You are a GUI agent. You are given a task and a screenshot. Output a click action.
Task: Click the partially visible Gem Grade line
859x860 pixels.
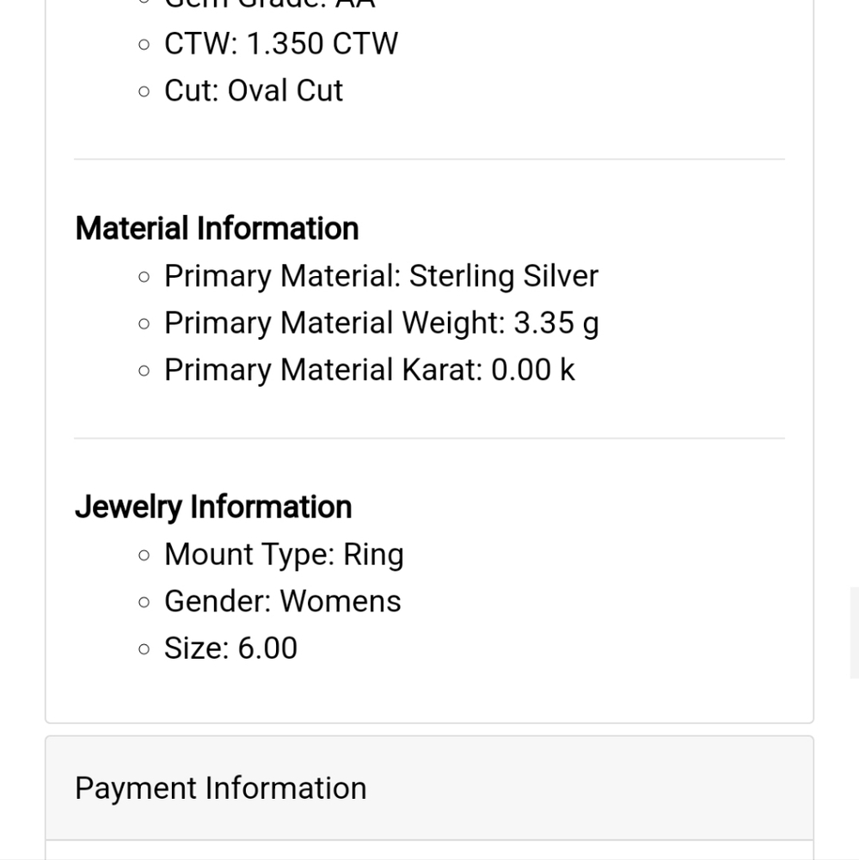[x=269, y=4]
